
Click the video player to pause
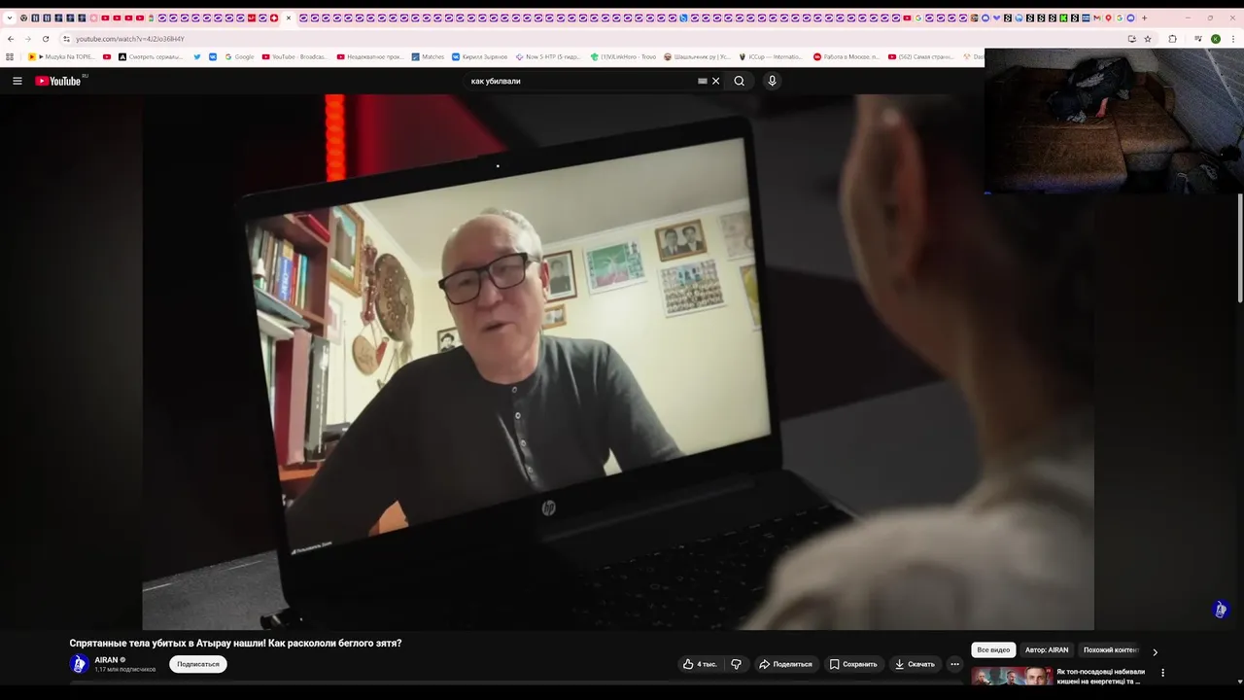[x=618, y=362]
